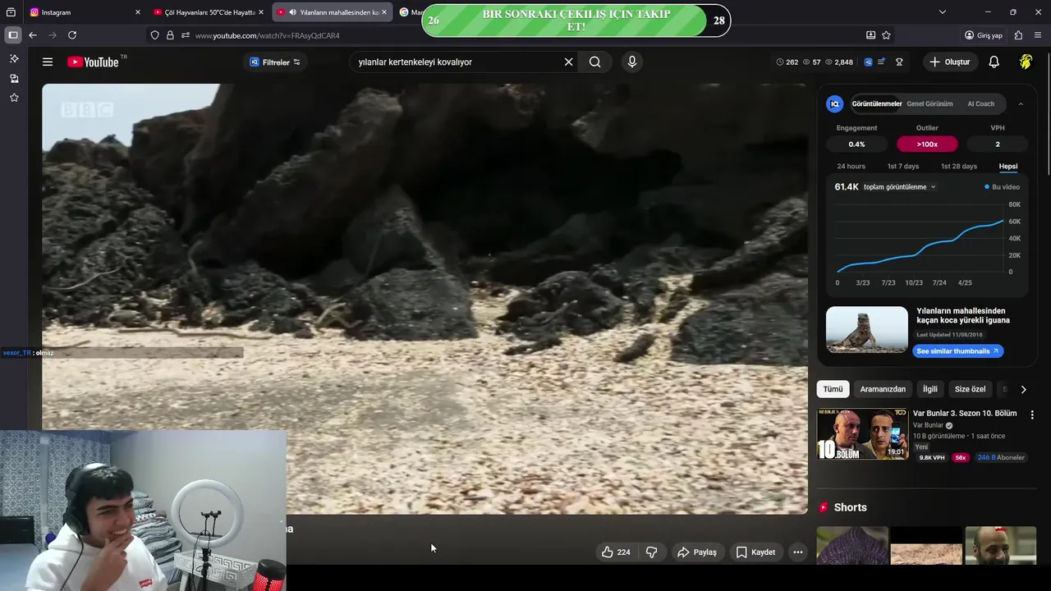Screen dimensions: 1051x591
Task: Click See similar thumbnails button
Action: (x=957, y=351)
